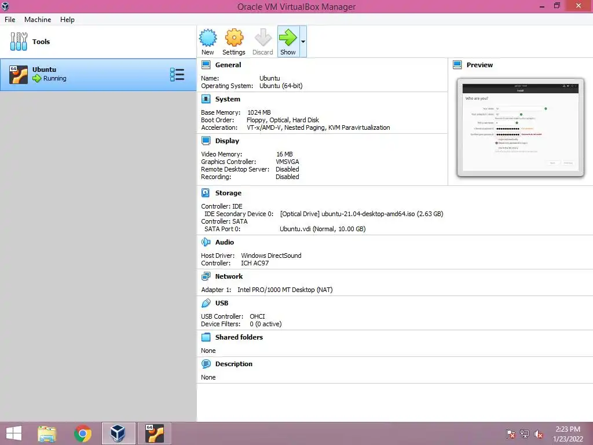Click the VirtualBox Manager taskbar icon

click(x=118, y=433)
